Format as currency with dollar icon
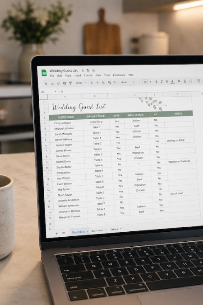Viewport: 203px width, 305px height. 92,83
